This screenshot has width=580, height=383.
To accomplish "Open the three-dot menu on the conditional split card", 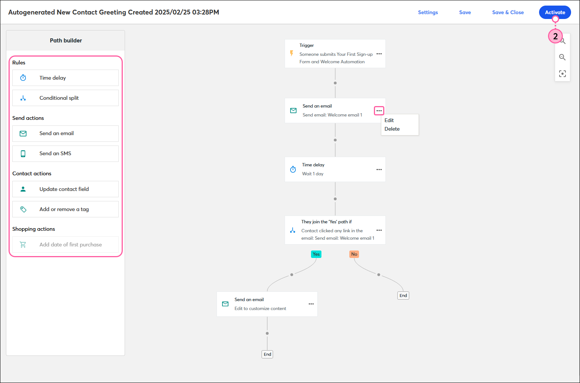I will click(x=379, y=230).
